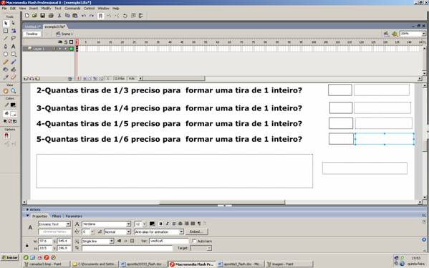
Task: Toggle the Auto kern checkbox
Action: click(x=194, y=241)
